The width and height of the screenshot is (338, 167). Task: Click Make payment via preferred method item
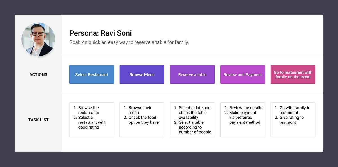(x=242, y=117)
